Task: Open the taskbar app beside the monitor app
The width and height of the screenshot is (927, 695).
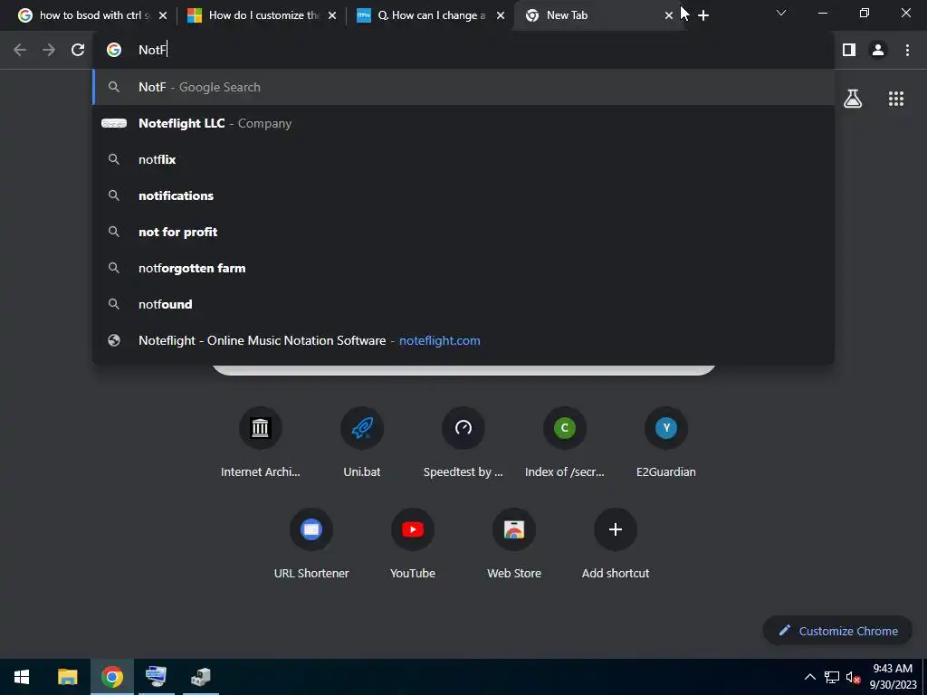Action: 201,677
